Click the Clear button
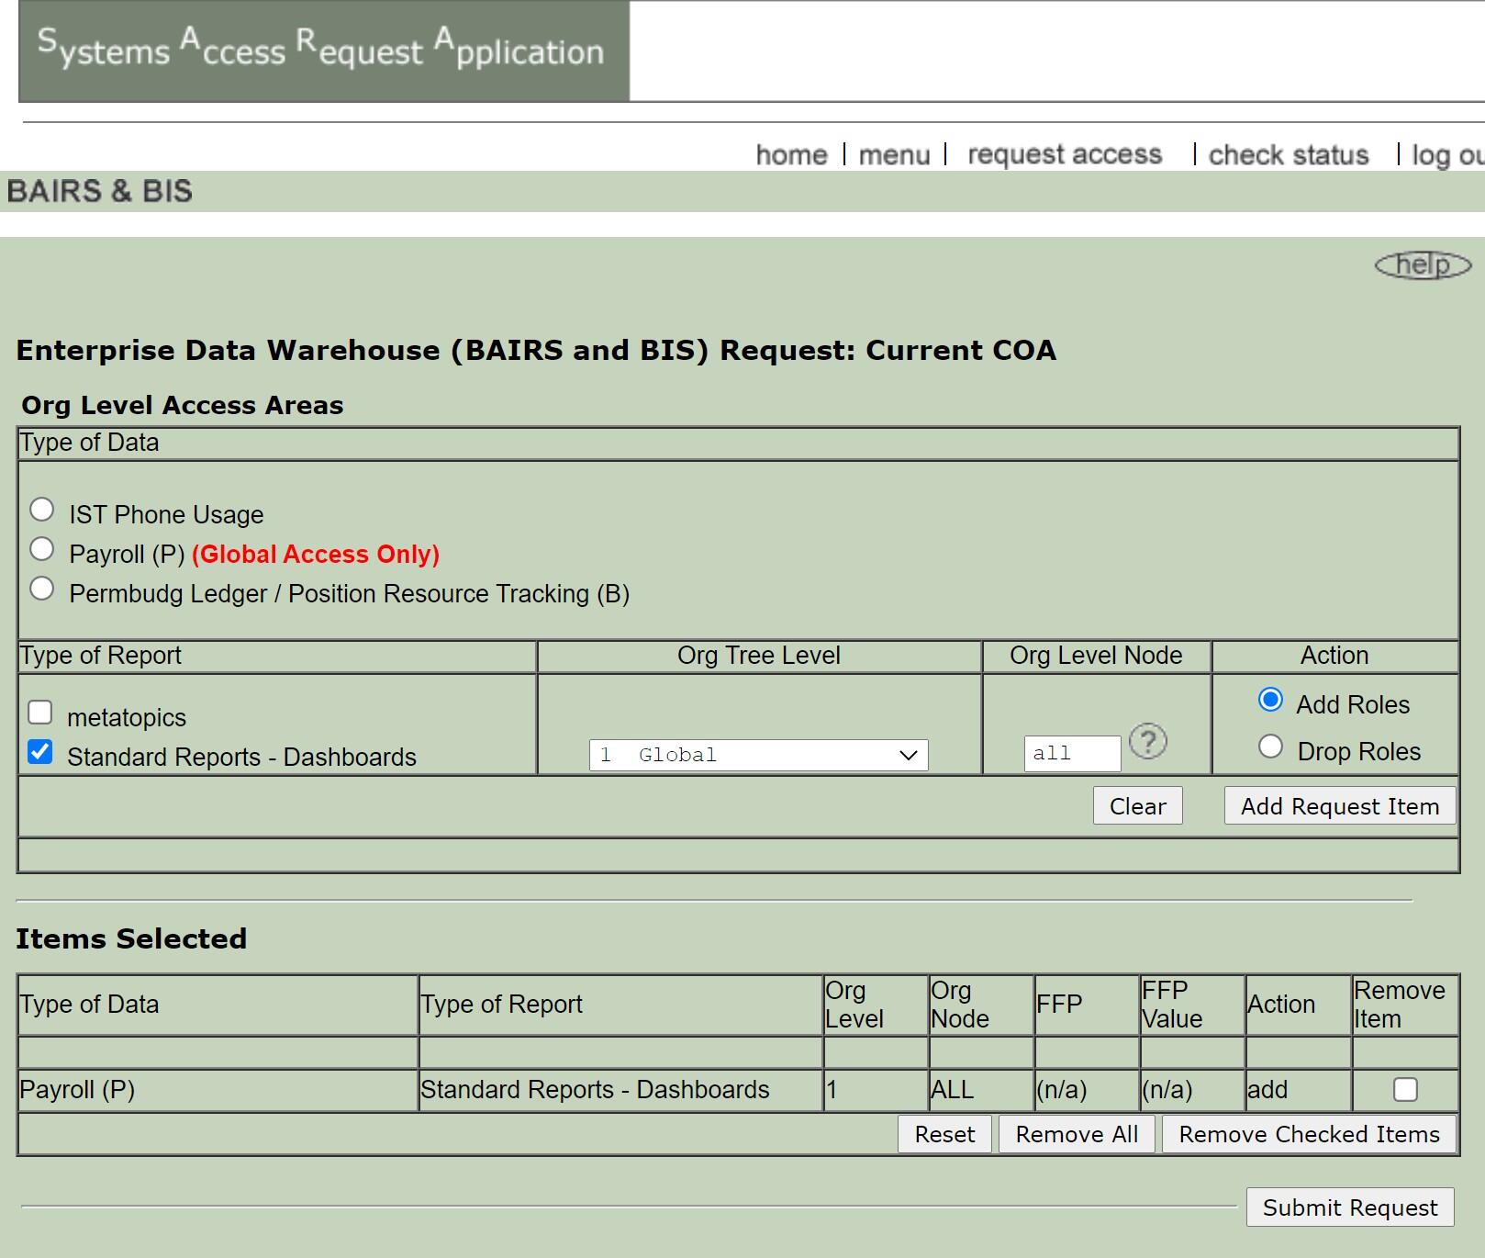Image resolution: width=1485 pixels, height=1258 pixels. pos(1137,805)
